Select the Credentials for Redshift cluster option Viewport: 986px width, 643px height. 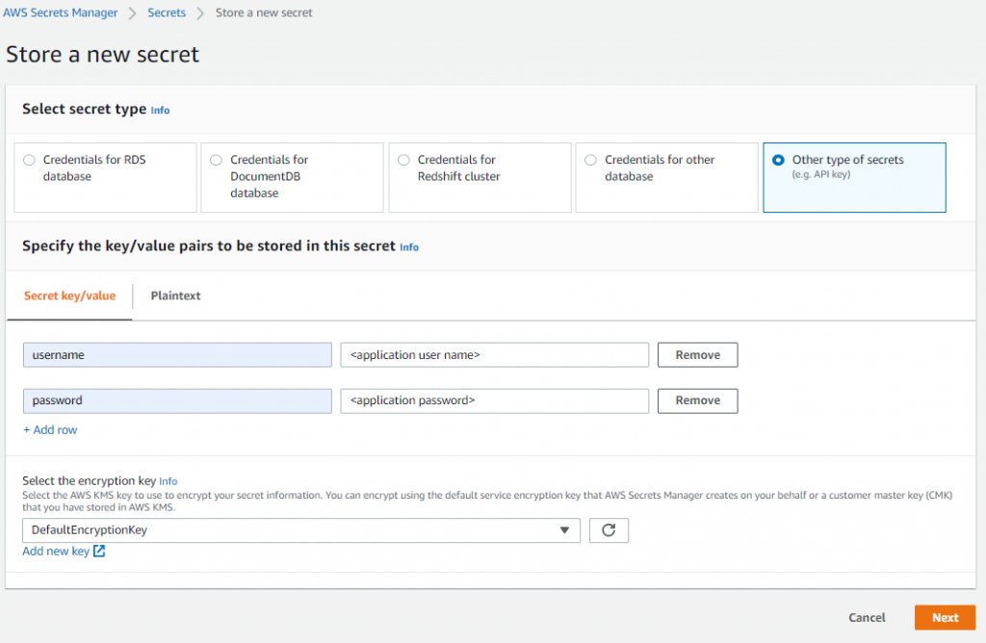click(x=403, y=159)
